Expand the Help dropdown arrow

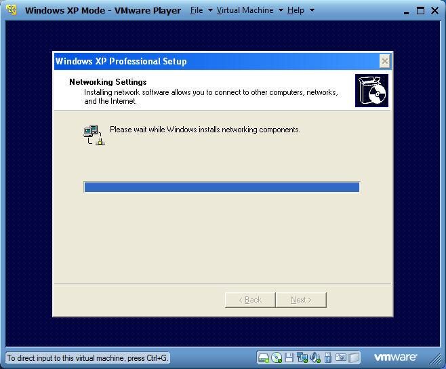[312, 10]
